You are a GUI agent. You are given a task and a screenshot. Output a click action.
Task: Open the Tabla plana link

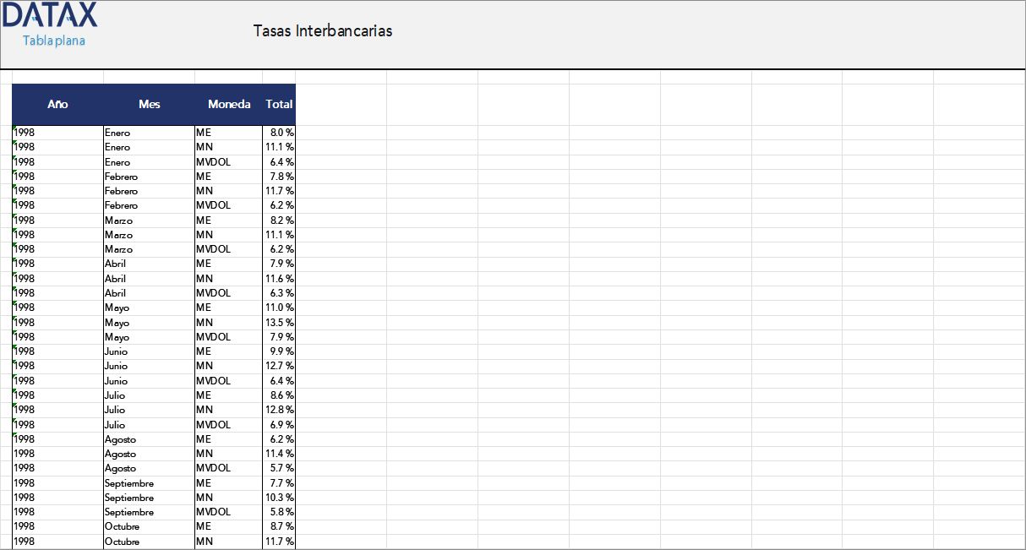coord(54,41)
